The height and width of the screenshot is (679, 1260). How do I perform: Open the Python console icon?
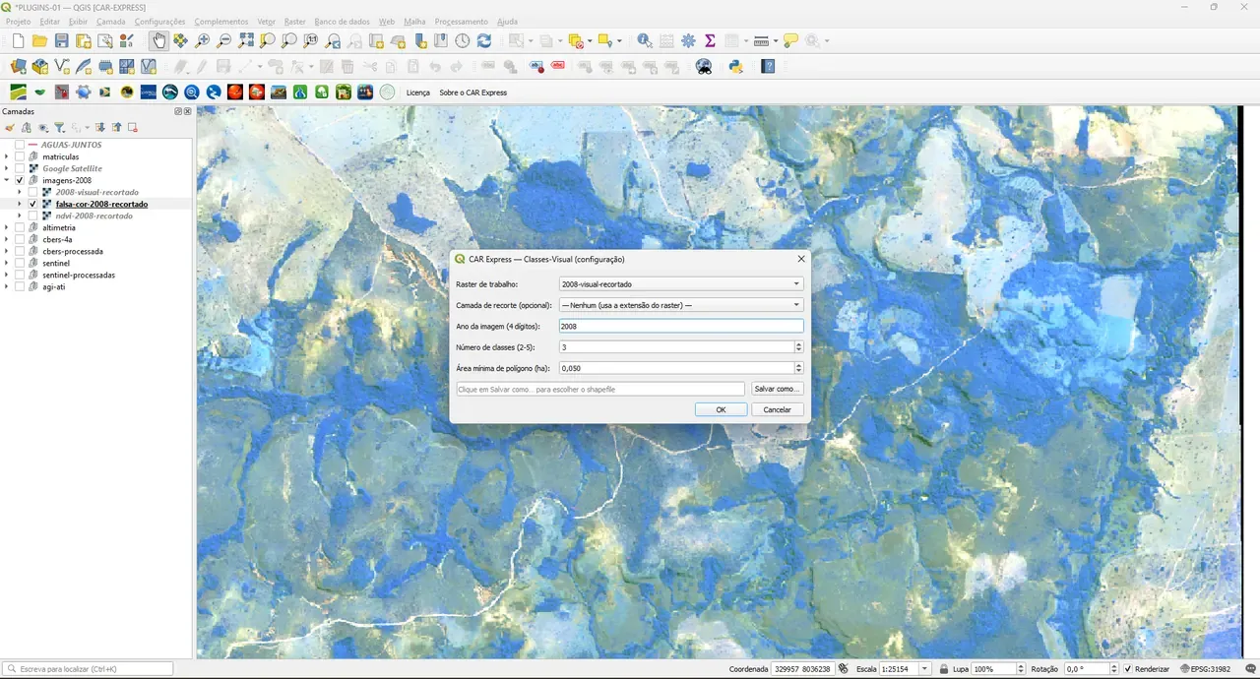click(735, 67)
